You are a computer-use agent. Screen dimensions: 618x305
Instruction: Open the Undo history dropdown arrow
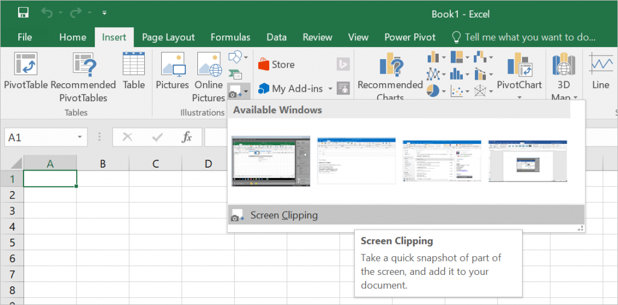click(x=60, y=13)
